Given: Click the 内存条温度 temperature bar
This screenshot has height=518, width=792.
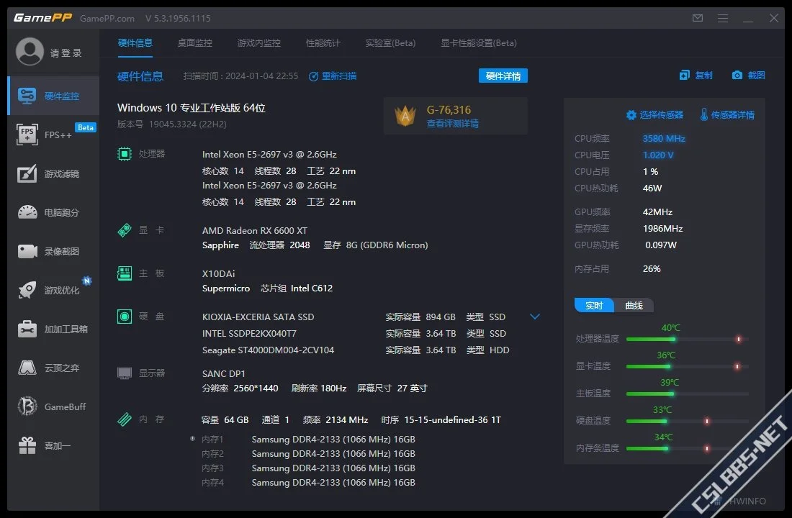Looking at the screenshot, I should pyautogui.click(x=688, y=448).
